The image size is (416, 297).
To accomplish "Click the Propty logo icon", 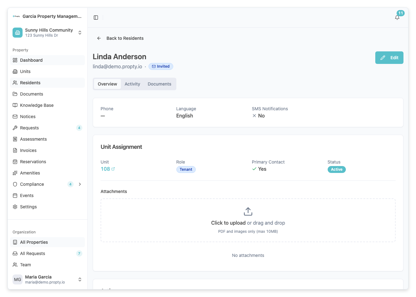I will pyautogui.click(x=16, y=16).
